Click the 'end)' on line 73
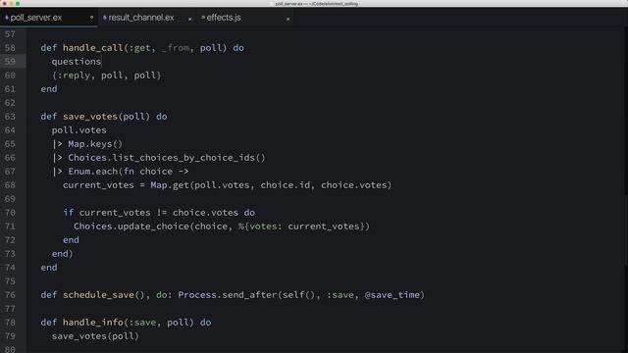The width and height of the screenshot is (628, 353). [63, 254]
